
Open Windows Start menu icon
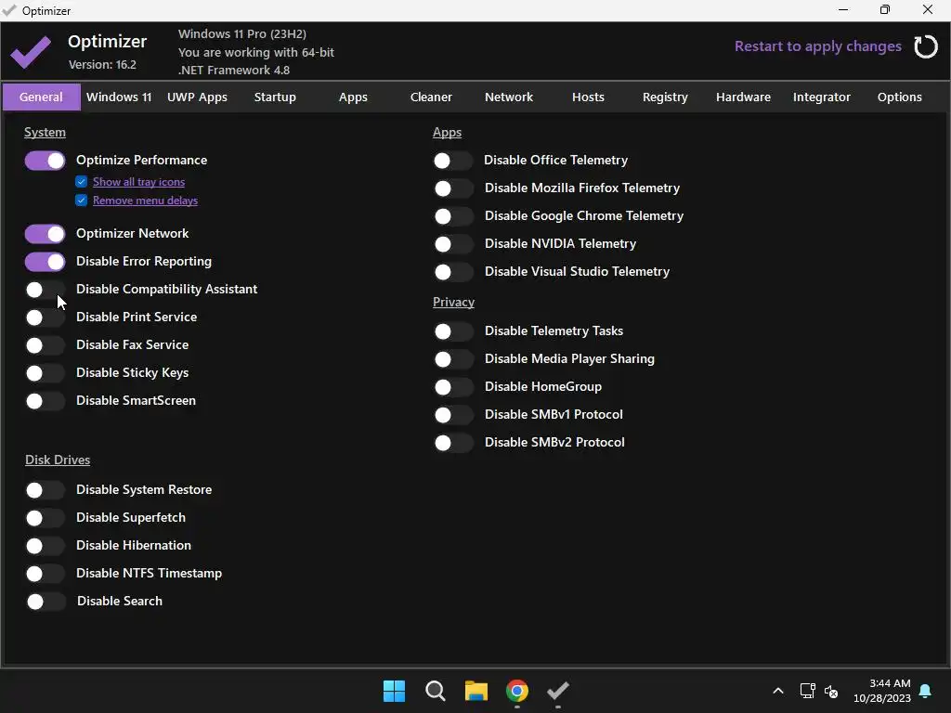394,691
